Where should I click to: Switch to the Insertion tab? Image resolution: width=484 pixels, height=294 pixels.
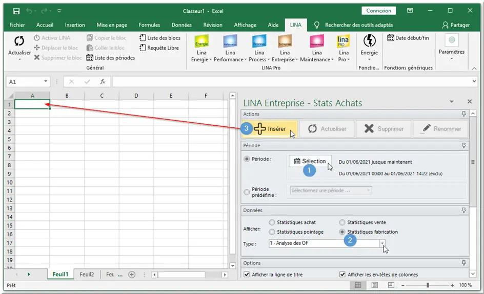pos(75,25)
